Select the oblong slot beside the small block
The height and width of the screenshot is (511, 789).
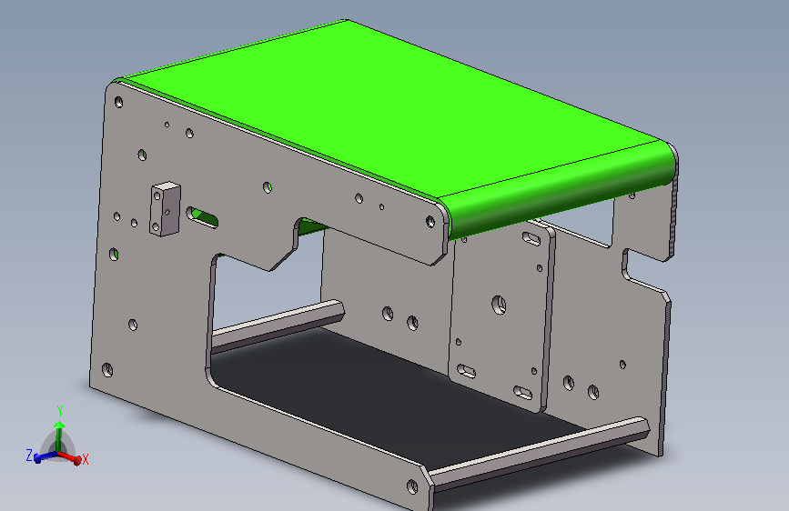coord(202,217)
